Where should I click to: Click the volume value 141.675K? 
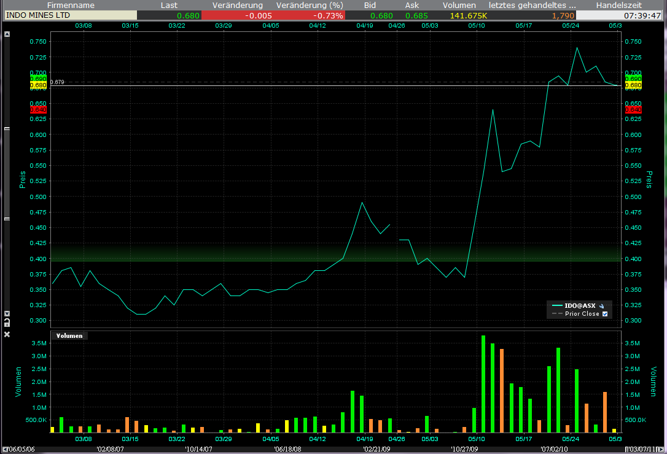[x=469, y=16]
